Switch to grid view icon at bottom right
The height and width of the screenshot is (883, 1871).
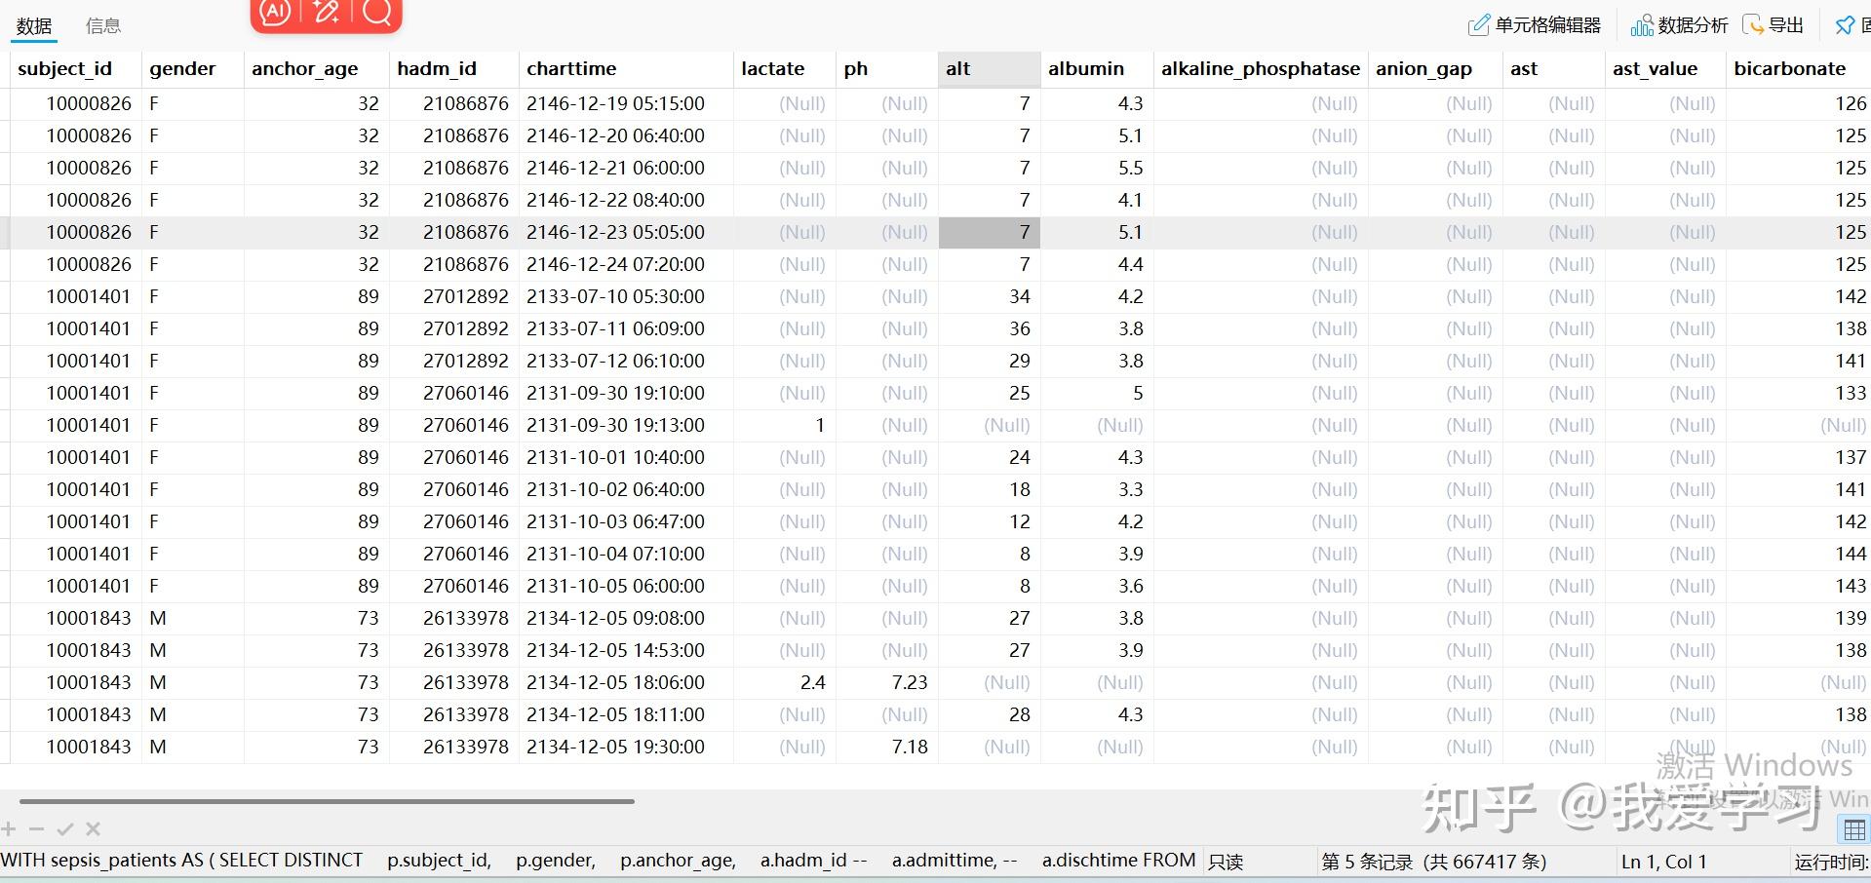[x=1854, y=830]
